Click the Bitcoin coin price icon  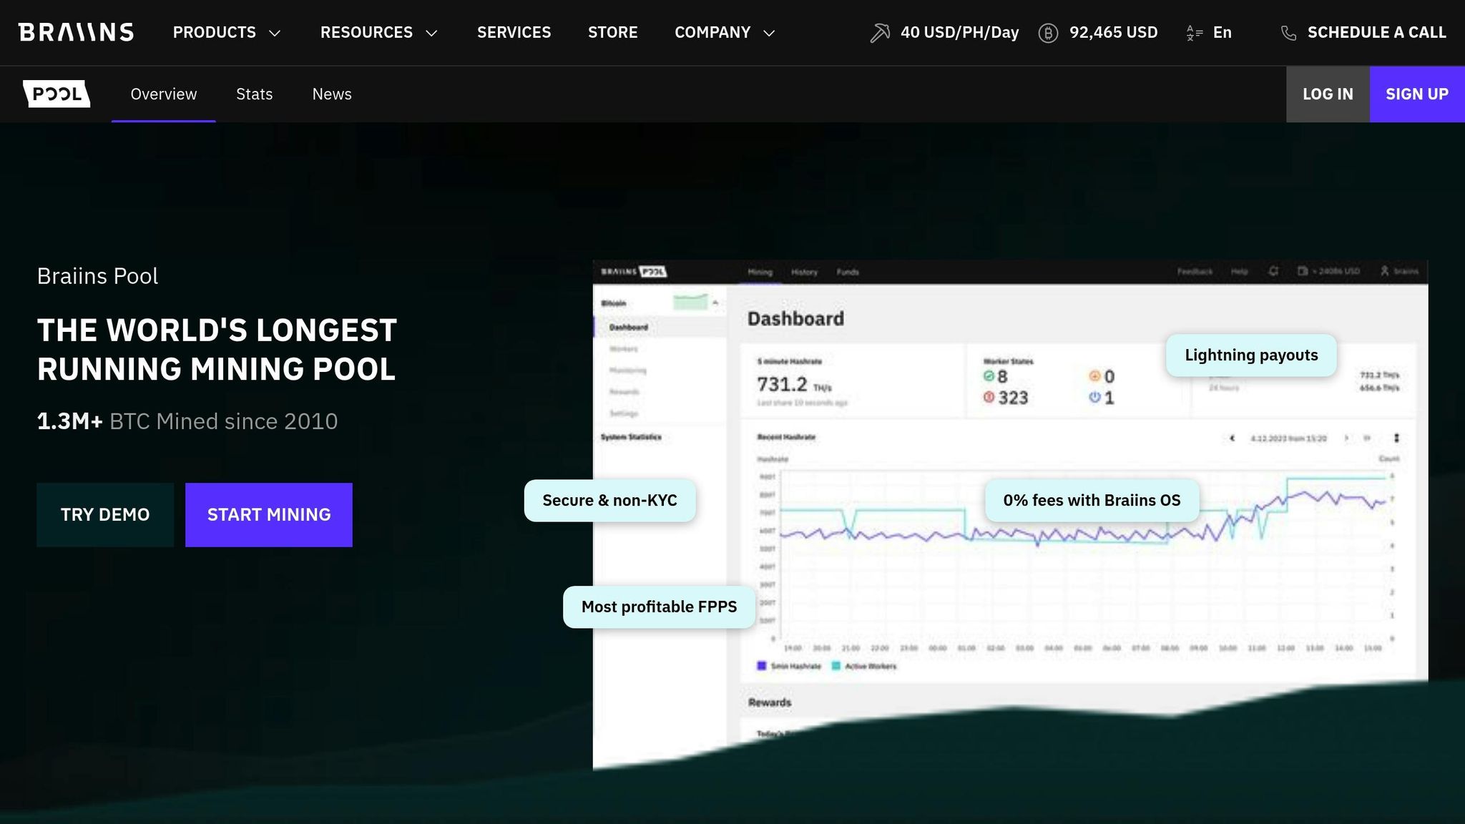(x=1048, y=33)
